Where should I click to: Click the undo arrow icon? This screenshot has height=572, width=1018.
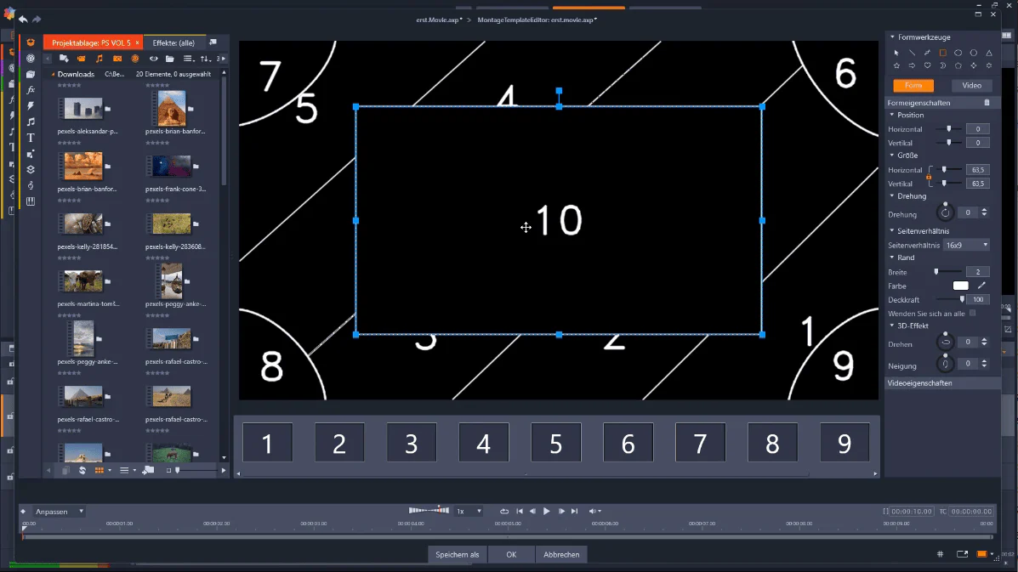pyautogui.click(x=23, y=20)
